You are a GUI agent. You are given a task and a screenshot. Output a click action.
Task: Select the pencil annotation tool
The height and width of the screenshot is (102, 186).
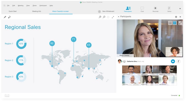click(5, 17)
